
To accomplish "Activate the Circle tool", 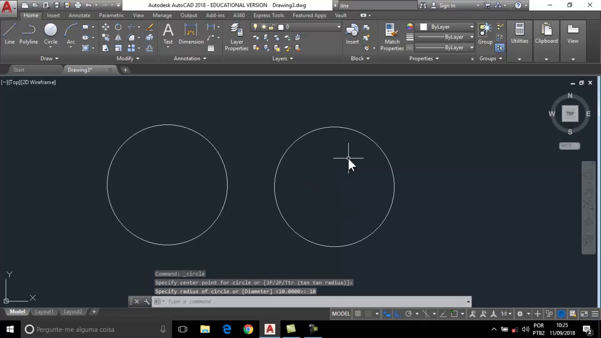I will click(51, 35).
